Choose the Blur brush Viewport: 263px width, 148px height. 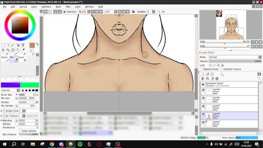point(14,59)
